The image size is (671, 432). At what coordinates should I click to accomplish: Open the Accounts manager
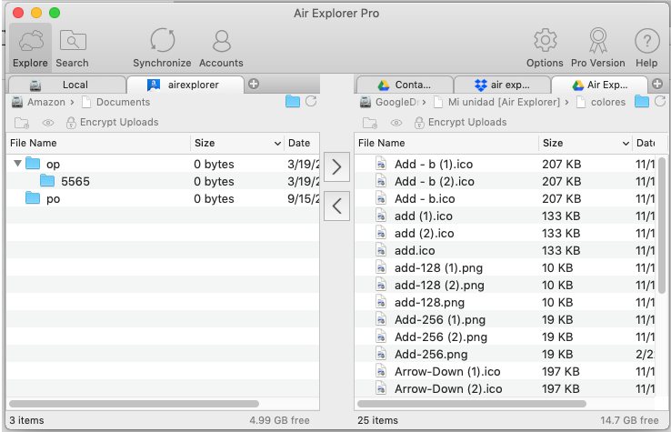click(x=221, y=48)
